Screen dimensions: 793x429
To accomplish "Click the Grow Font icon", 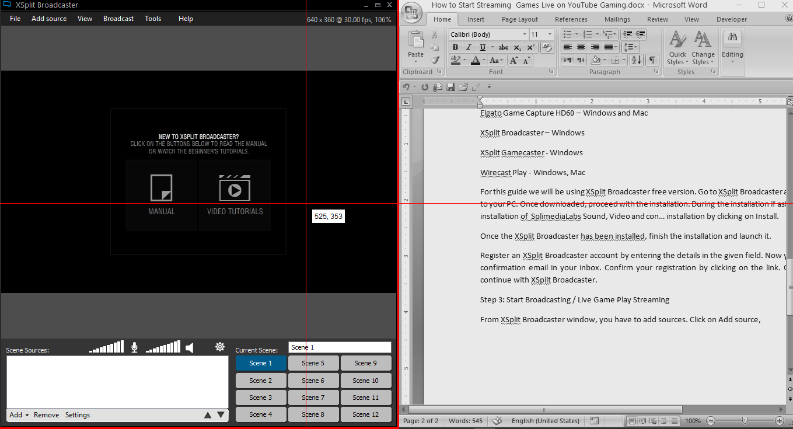I will coord(513,60).
